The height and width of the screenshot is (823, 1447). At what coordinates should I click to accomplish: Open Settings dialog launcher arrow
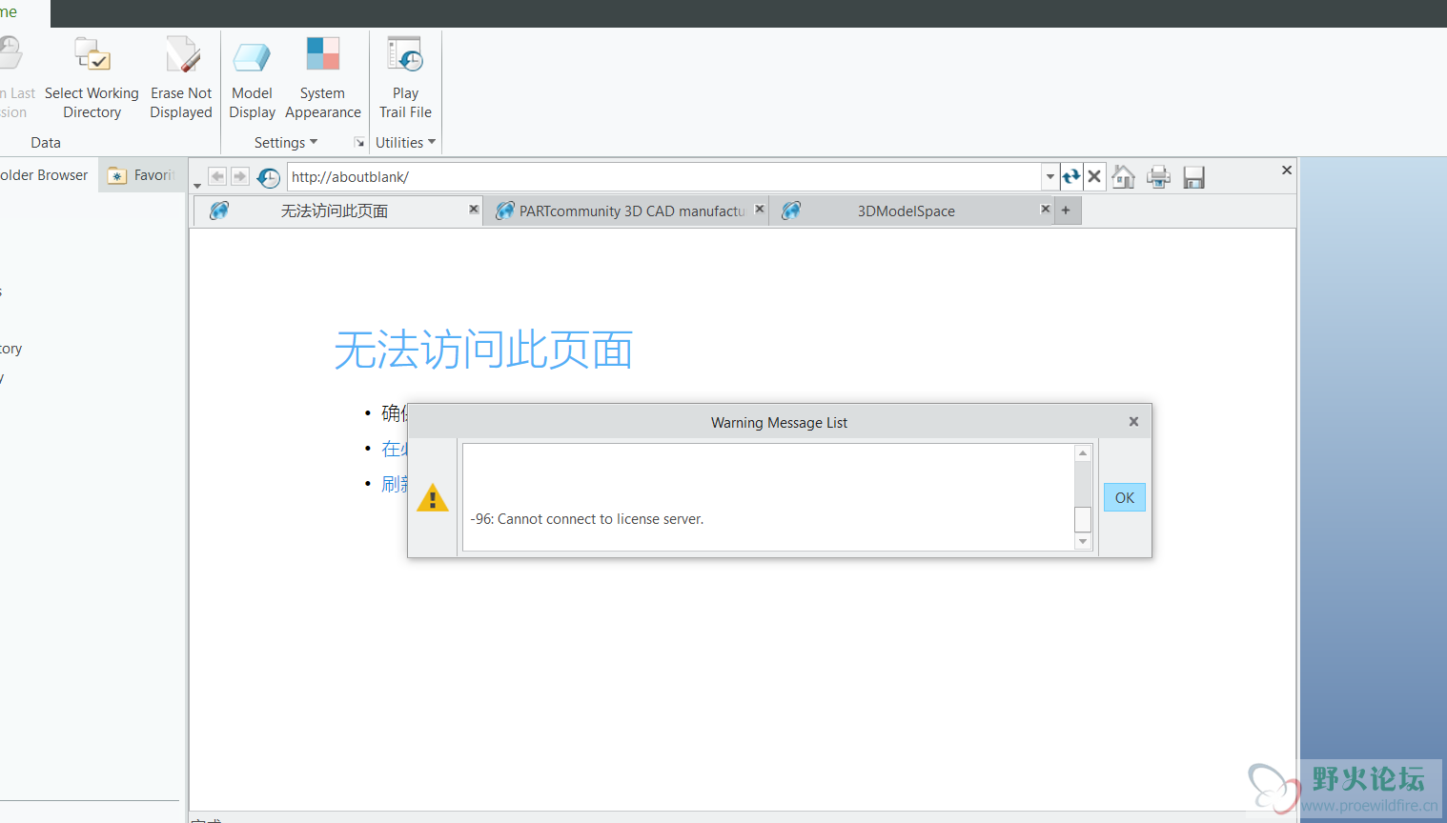tap(359, 143)
